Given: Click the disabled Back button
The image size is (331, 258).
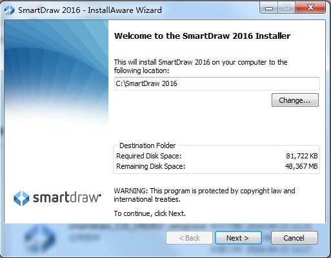Looking at the screenshot, I should coord(189,238).
